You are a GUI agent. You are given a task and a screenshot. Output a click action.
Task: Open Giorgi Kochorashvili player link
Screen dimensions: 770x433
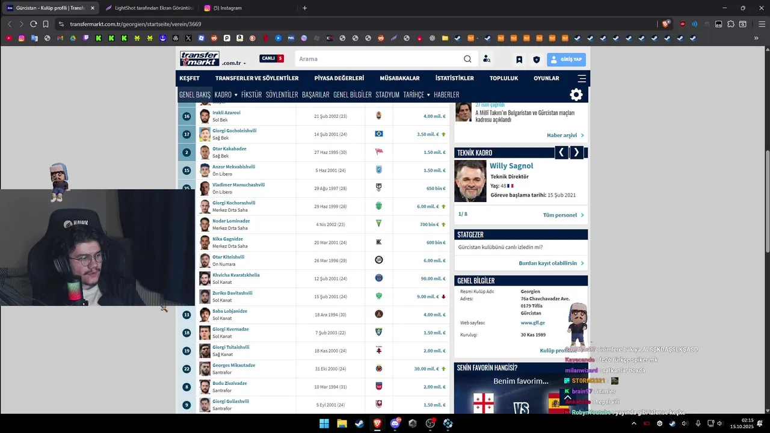[x=234, y=203]
